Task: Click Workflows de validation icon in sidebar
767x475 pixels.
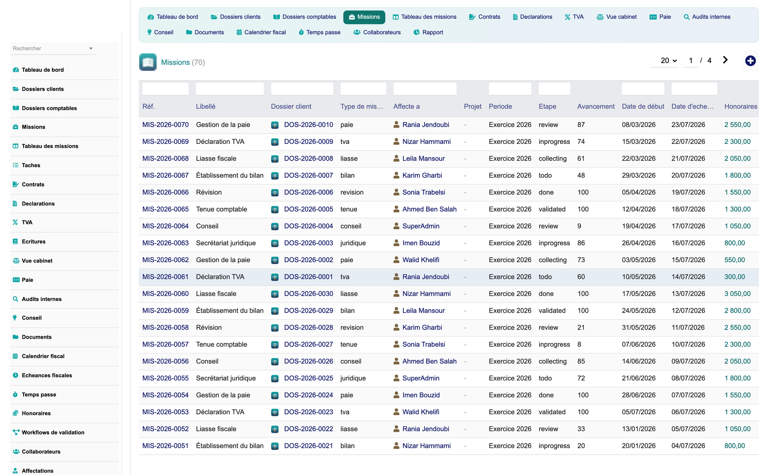Action: [16, 432]
